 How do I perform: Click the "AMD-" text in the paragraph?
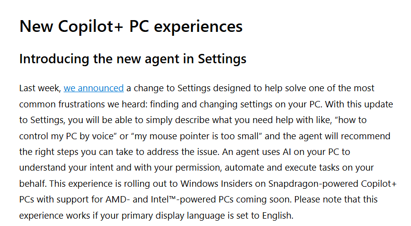(118, 200)
